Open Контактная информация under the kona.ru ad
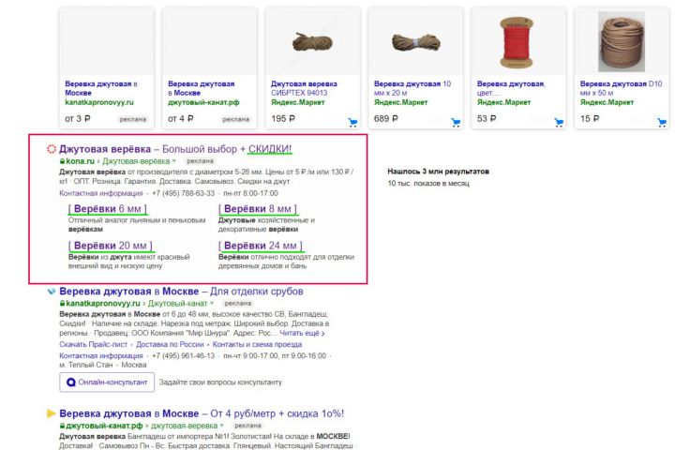Screen dimensions: 675x450 pos(101,193)
